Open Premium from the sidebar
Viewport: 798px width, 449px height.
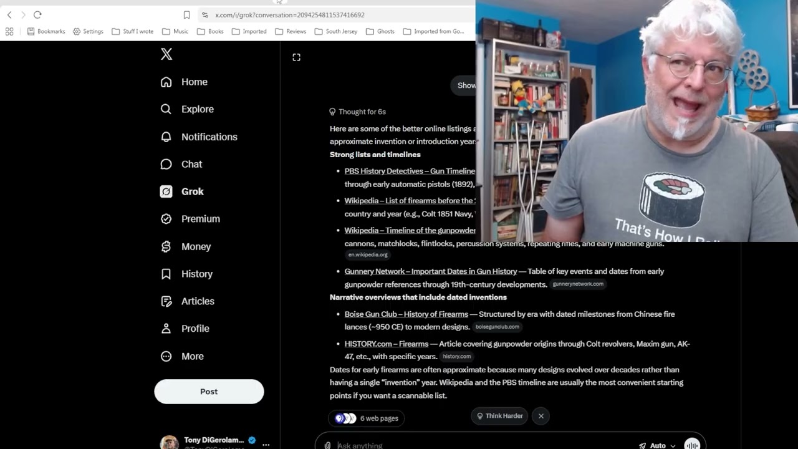(x=190, y=219)
